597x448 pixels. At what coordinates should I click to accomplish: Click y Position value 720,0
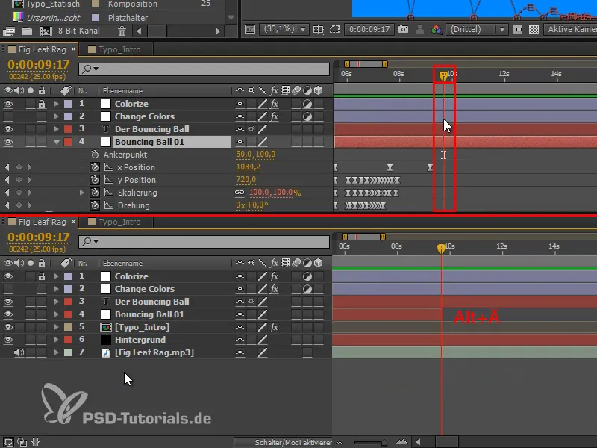coord(246,179)
